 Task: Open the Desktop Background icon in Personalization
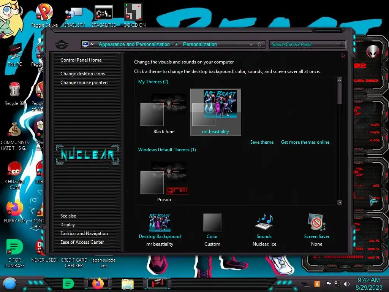pyautogui.click(x=160, y=222)
